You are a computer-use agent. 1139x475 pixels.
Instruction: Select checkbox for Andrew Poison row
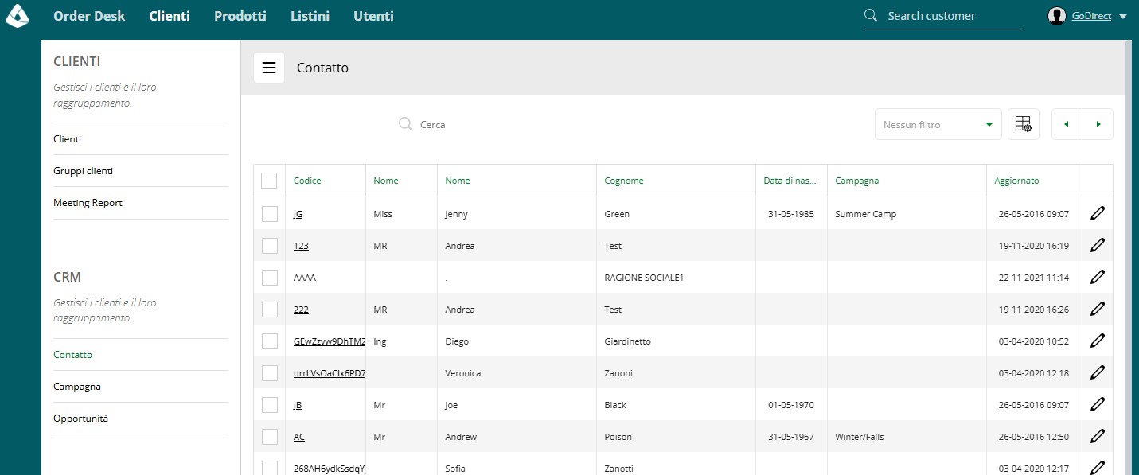pyautogui.click(x=269, y=436)
